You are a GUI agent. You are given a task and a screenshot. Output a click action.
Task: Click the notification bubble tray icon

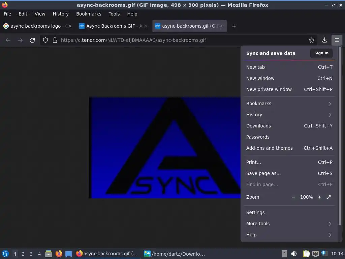pos(324,253)
